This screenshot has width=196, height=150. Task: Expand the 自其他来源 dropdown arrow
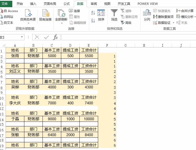28,23
